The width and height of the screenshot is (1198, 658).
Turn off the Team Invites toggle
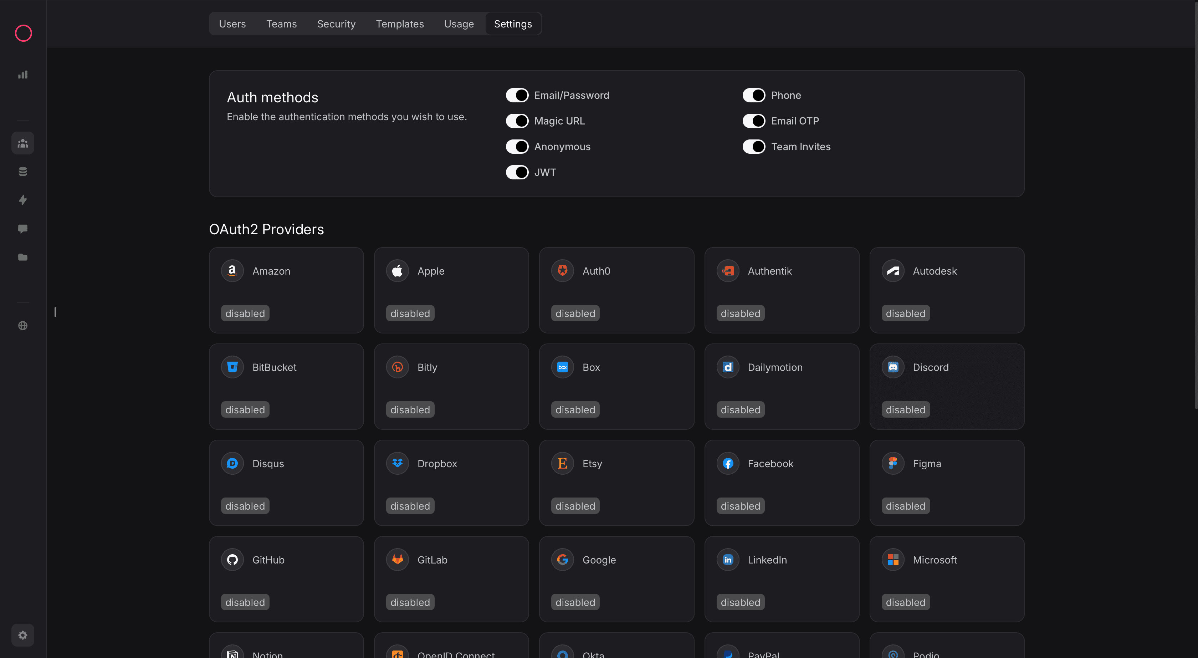[753, 147]
